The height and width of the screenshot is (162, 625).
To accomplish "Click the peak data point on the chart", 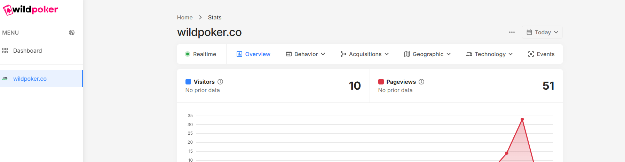I will [x=522, y=119].
